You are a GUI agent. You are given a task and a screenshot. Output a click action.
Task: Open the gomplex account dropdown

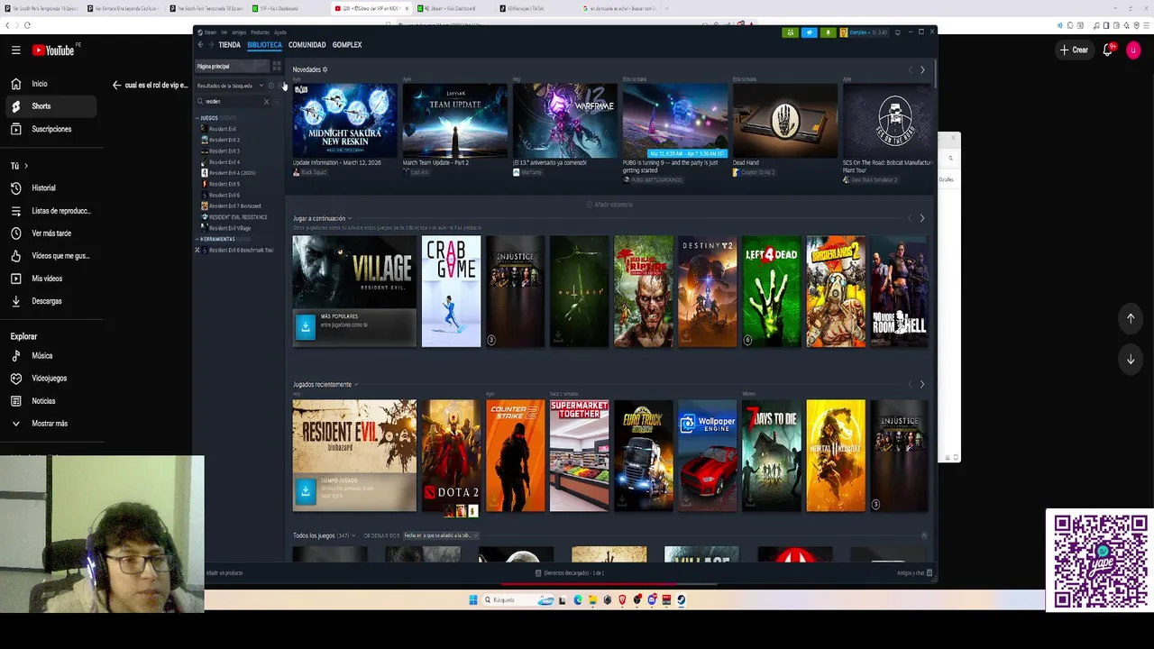pos(864,32)
